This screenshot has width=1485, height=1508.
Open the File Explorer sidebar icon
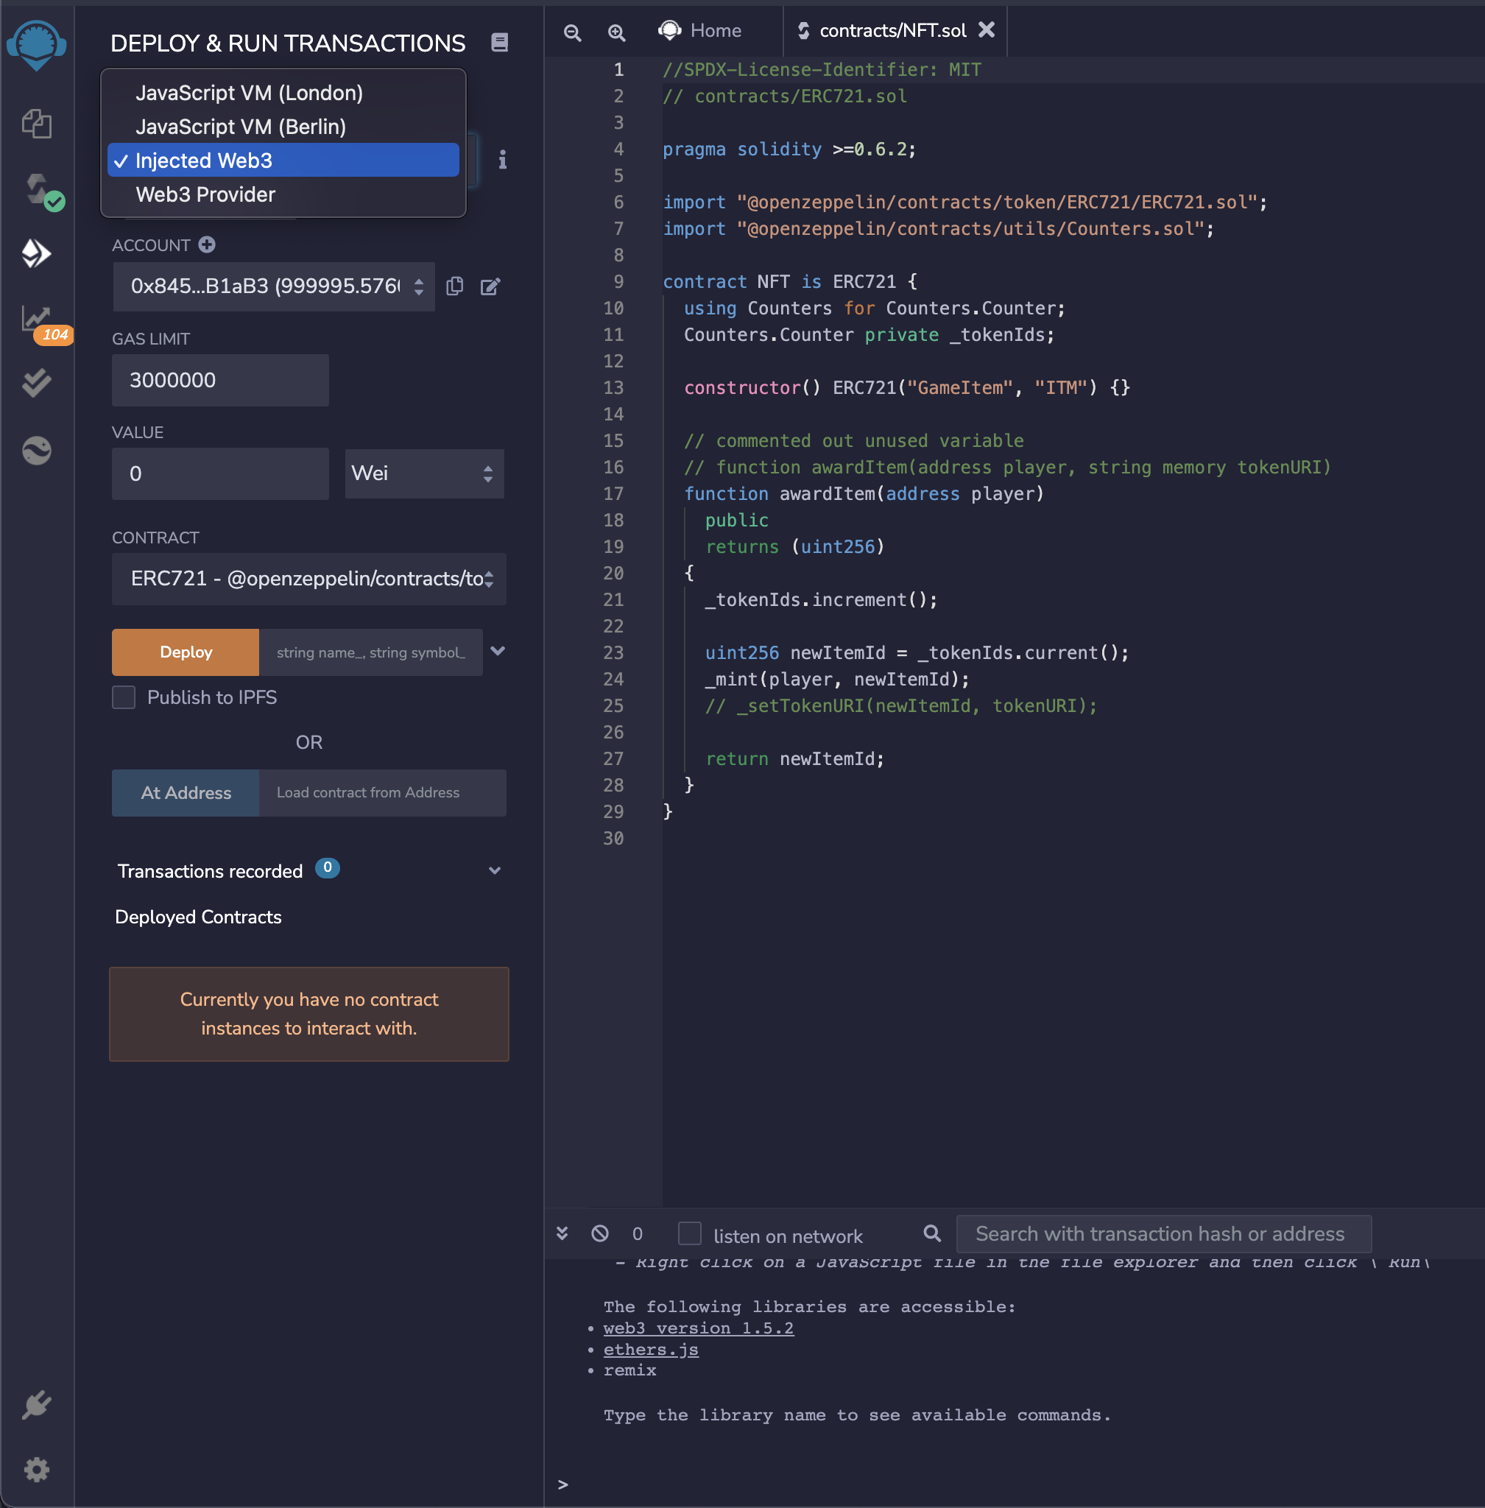pyautogui.click(x=36, y=123)
